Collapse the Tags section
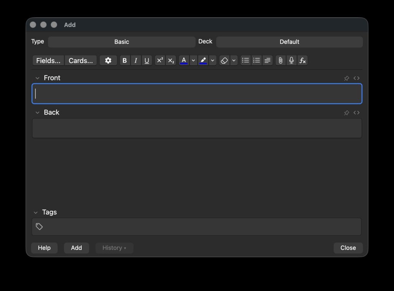394x291 pixels. coord(36,213)
